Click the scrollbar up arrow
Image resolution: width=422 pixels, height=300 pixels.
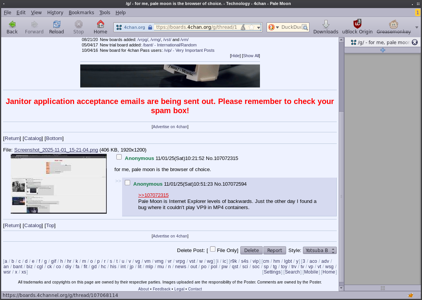coord(341,40)
